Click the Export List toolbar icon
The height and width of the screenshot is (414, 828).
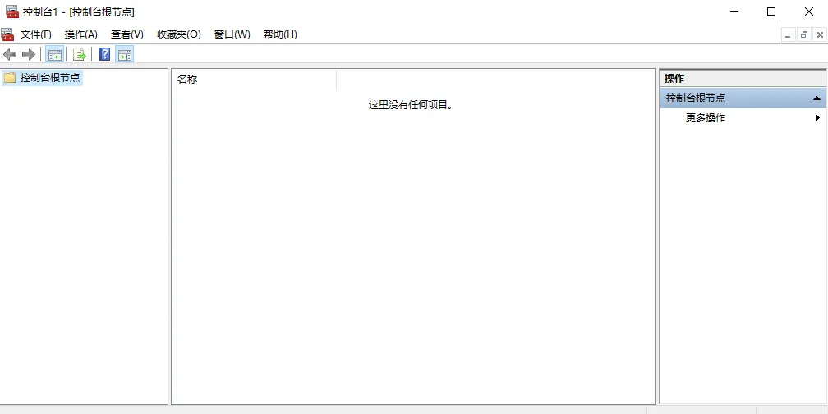pyautogui.click(x=79, y=54)
